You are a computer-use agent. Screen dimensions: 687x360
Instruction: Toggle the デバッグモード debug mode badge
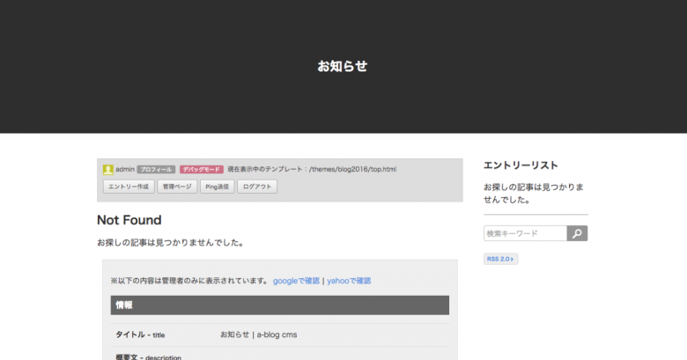pyautogui.click(x=201, y=169)
